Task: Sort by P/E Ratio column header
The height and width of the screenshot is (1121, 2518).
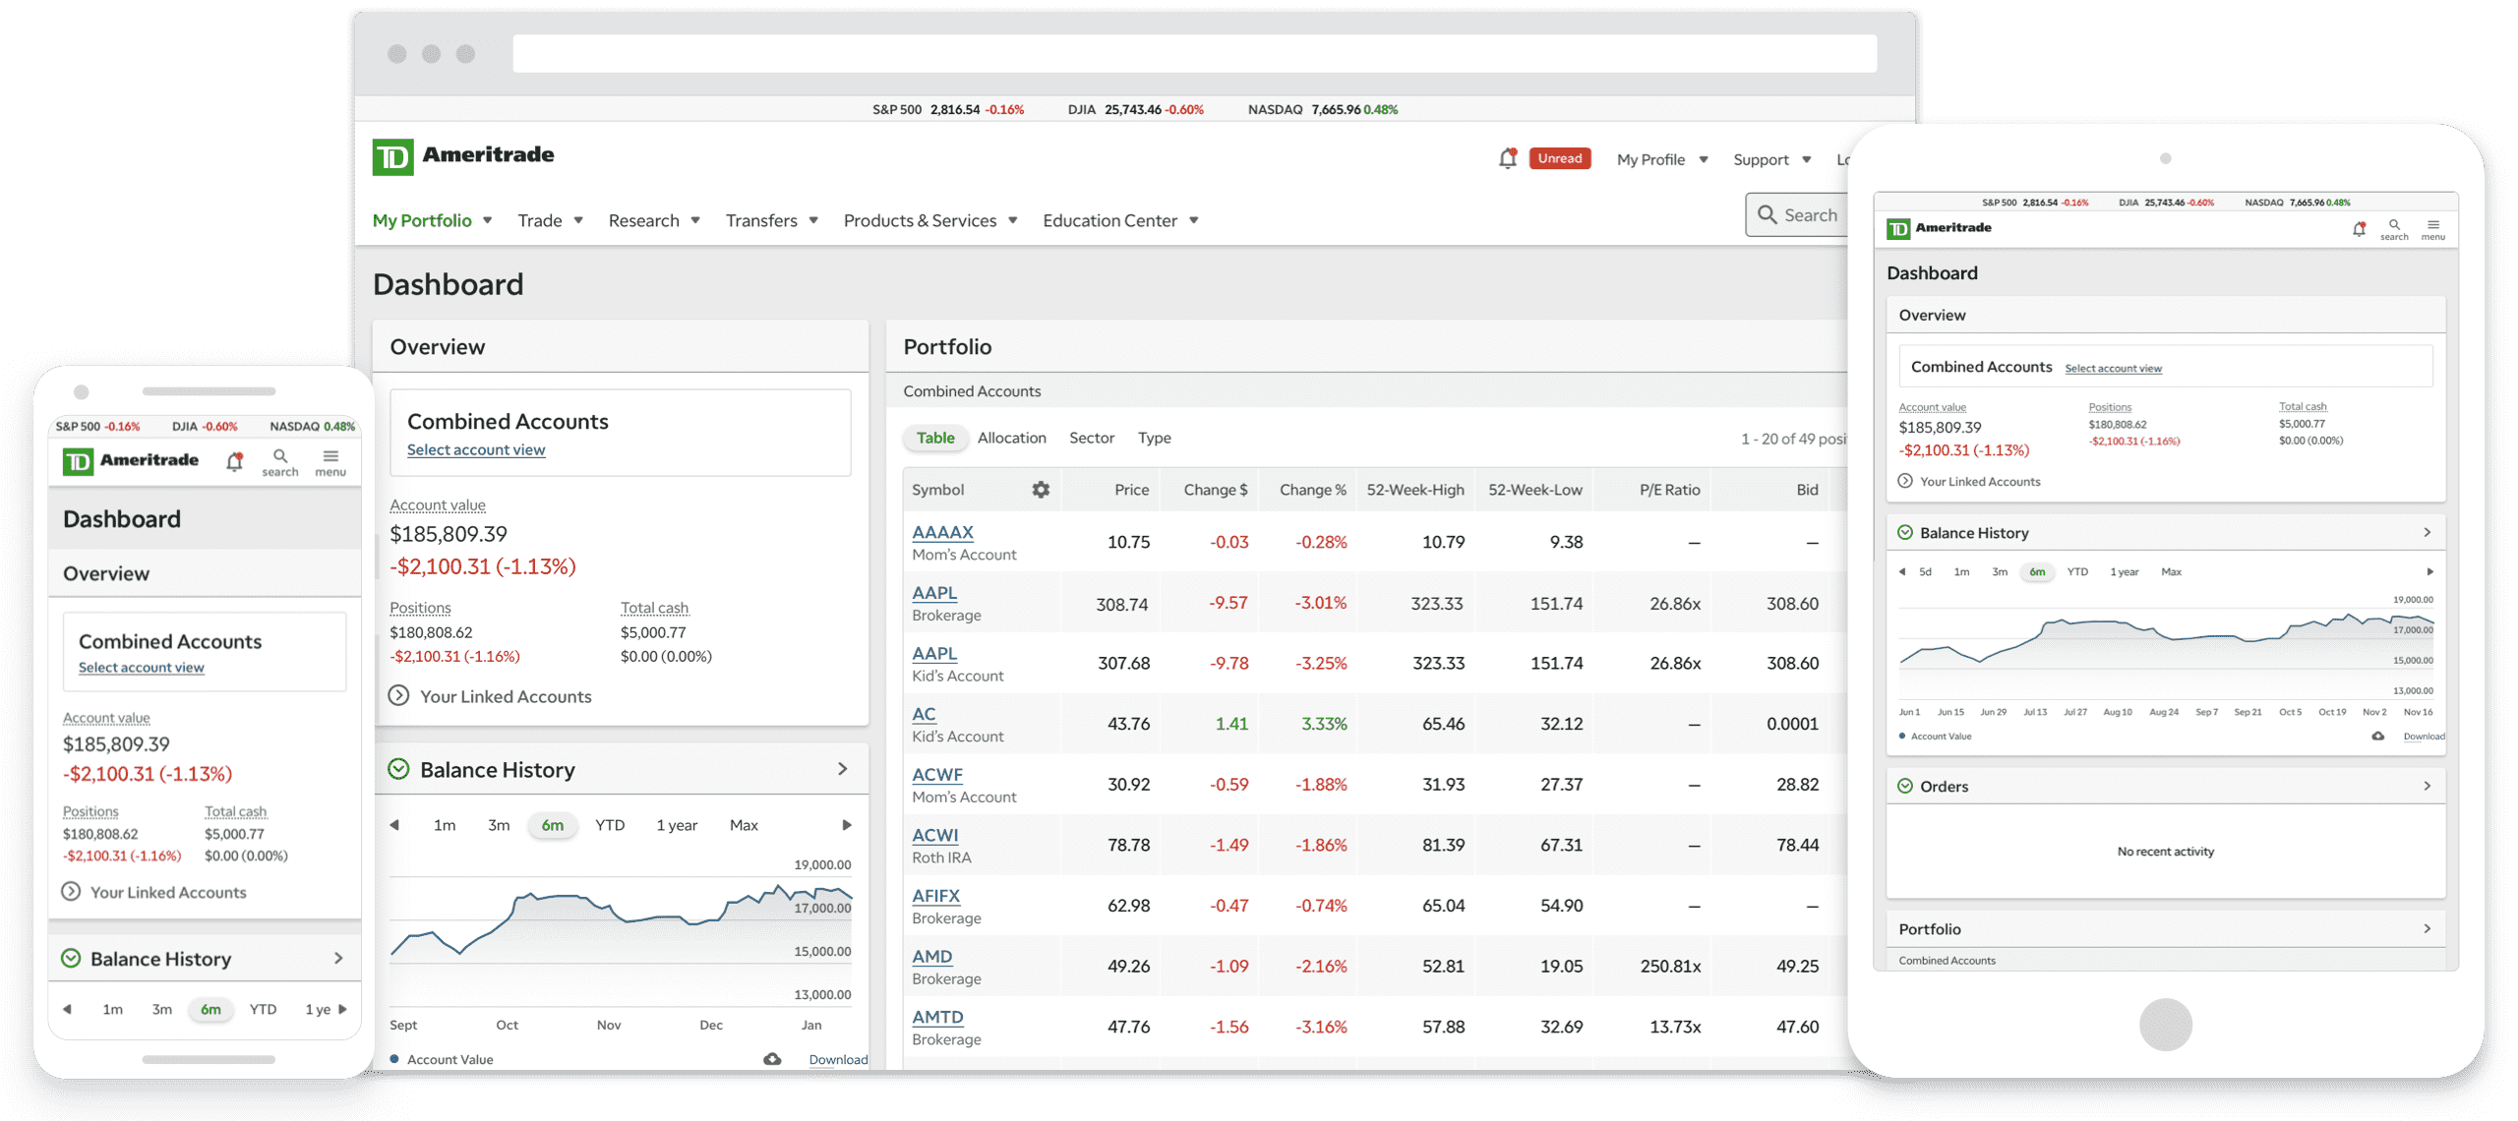Action: point(1669,490)
